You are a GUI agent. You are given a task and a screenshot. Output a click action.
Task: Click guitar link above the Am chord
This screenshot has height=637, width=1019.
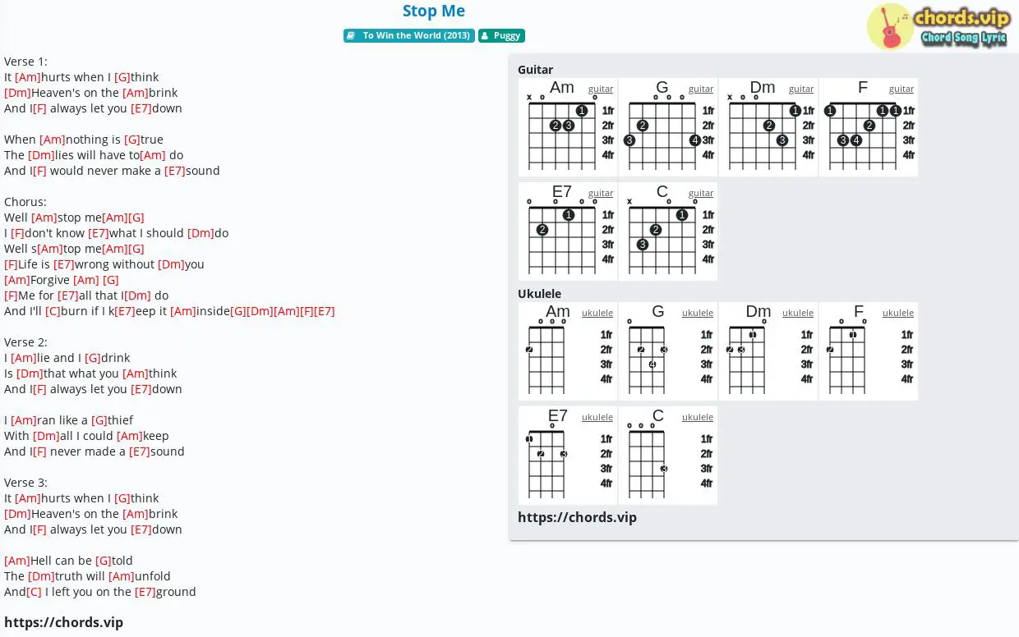(x=601, y=89)
